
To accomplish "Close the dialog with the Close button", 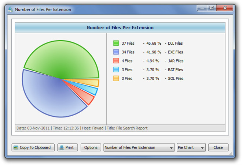I will (218, 147).
